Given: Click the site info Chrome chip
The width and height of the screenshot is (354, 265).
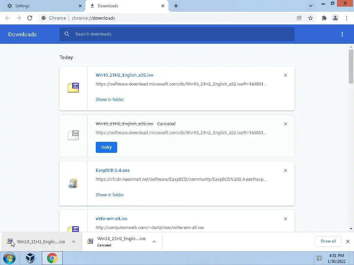Looking at the screenshot, I should coord(54,18).
